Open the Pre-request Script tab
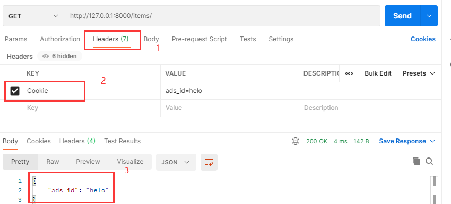Screen dimensions: 451x204 (200, 39)
